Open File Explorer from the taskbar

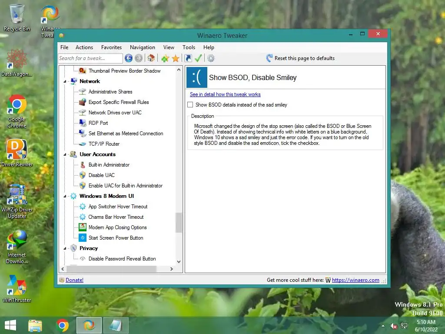(x=35, y=325)
